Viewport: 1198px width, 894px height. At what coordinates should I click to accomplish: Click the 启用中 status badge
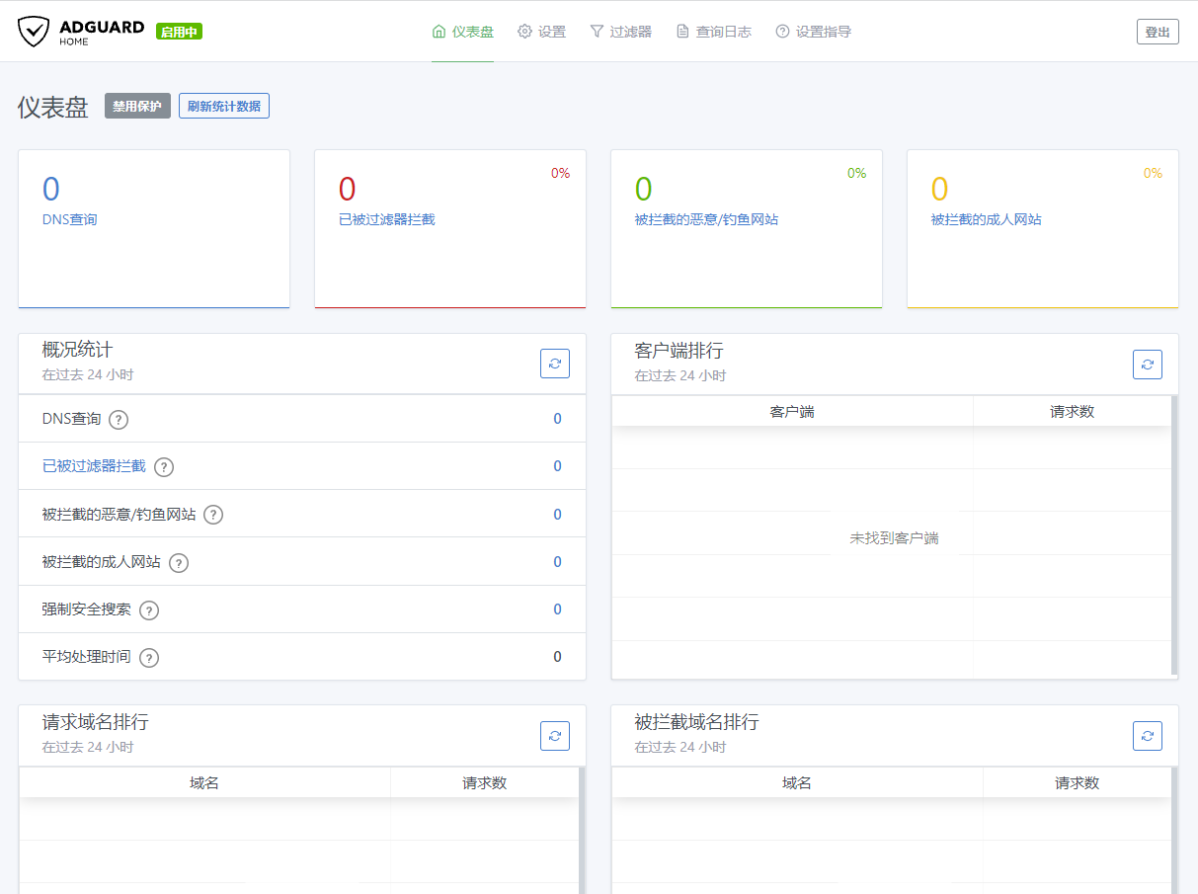[179, 32]
